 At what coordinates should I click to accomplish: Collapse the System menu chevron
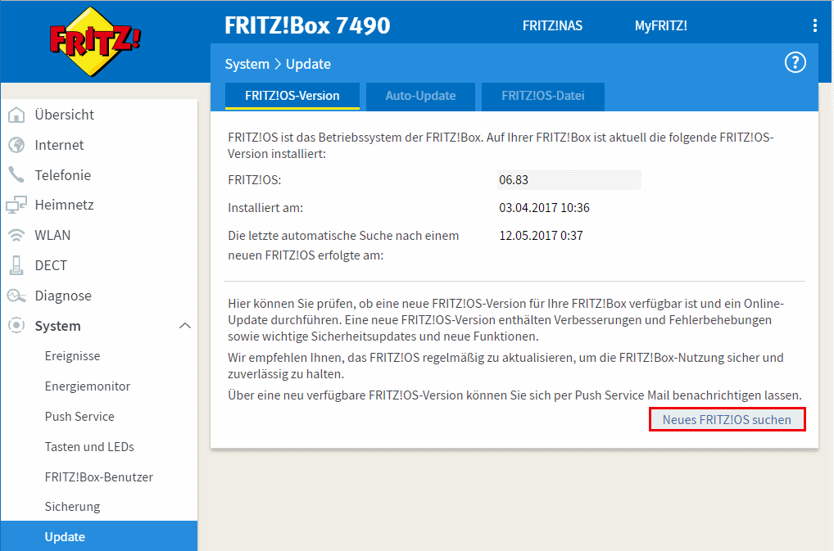(184, 326)
